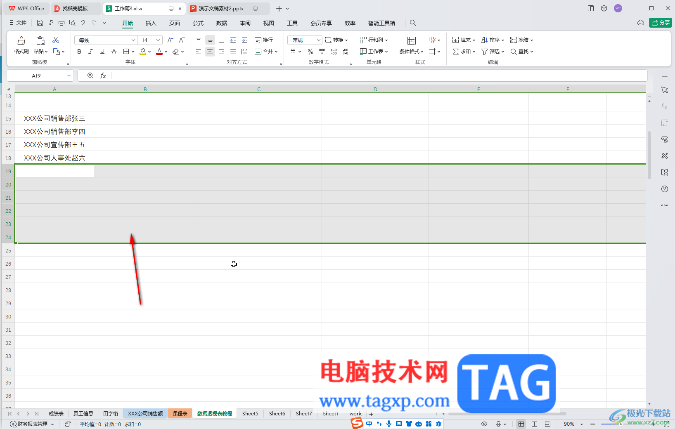The image size is (675, 429).
Task: Click the Sum (求和) sigma icon
Action: tap(456, 52)
